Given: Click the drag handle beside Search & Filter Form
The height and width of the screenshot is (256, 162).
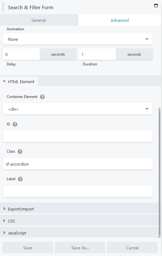Looking at the screenshot, I should 3,7.
